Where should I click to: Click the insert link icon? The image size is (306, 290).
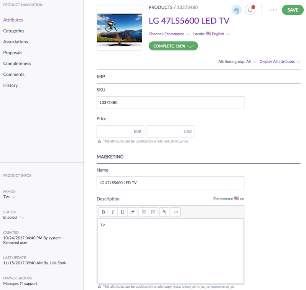click(x=165, y=212)
